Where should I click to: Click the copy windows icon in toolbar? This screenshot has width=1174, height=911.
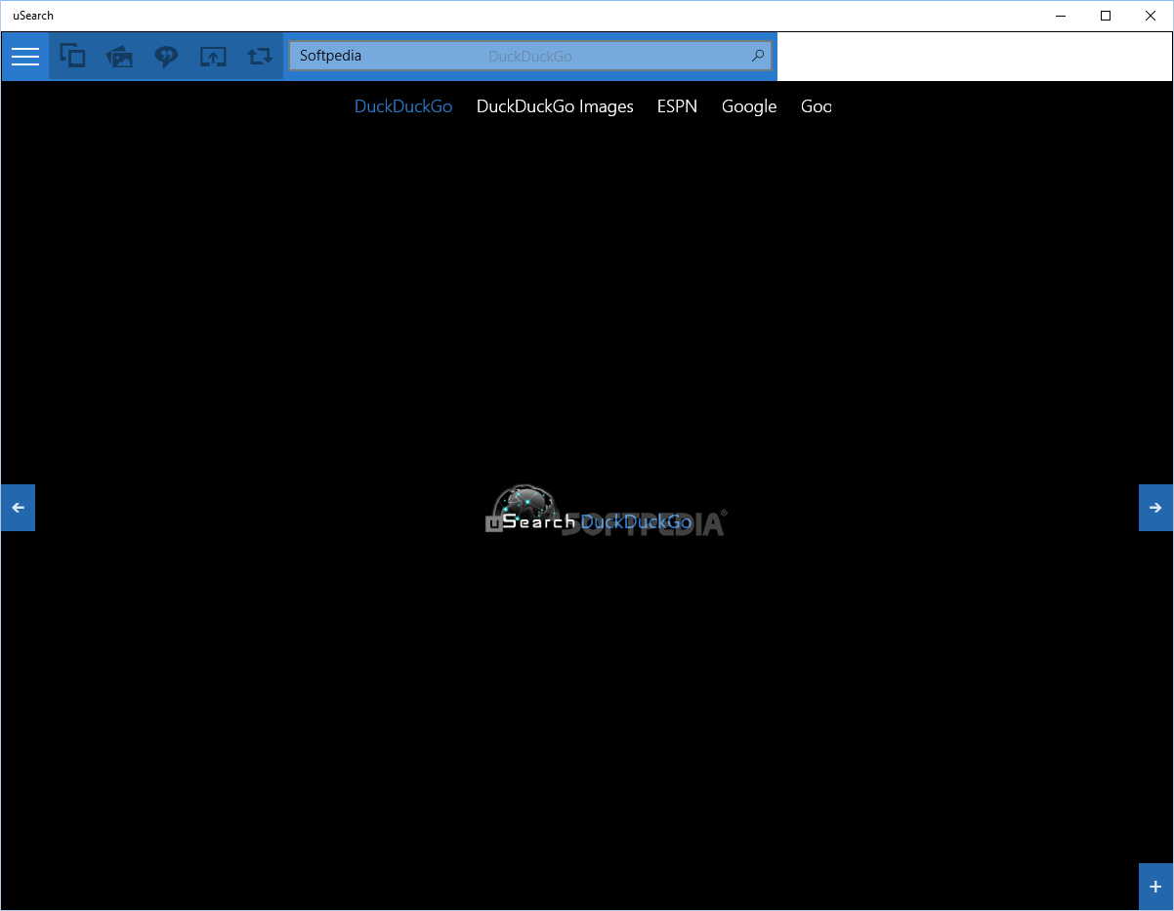click(72, 57)
